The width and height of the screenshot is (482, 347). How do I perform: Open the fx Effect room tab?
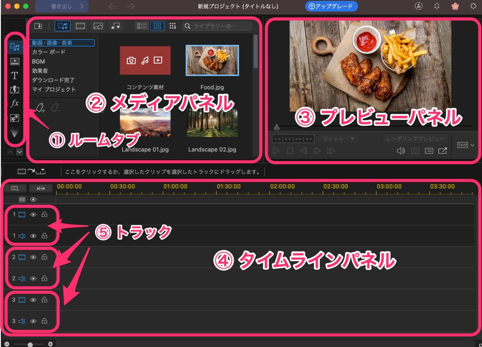pyautogui.click(x=15, y=103)
